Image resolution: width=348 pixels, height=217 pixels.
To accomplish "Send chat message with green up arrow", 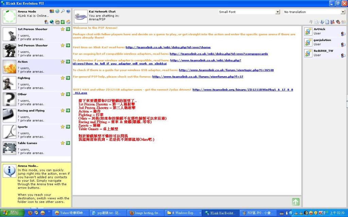I will click(x=296, y=202).
